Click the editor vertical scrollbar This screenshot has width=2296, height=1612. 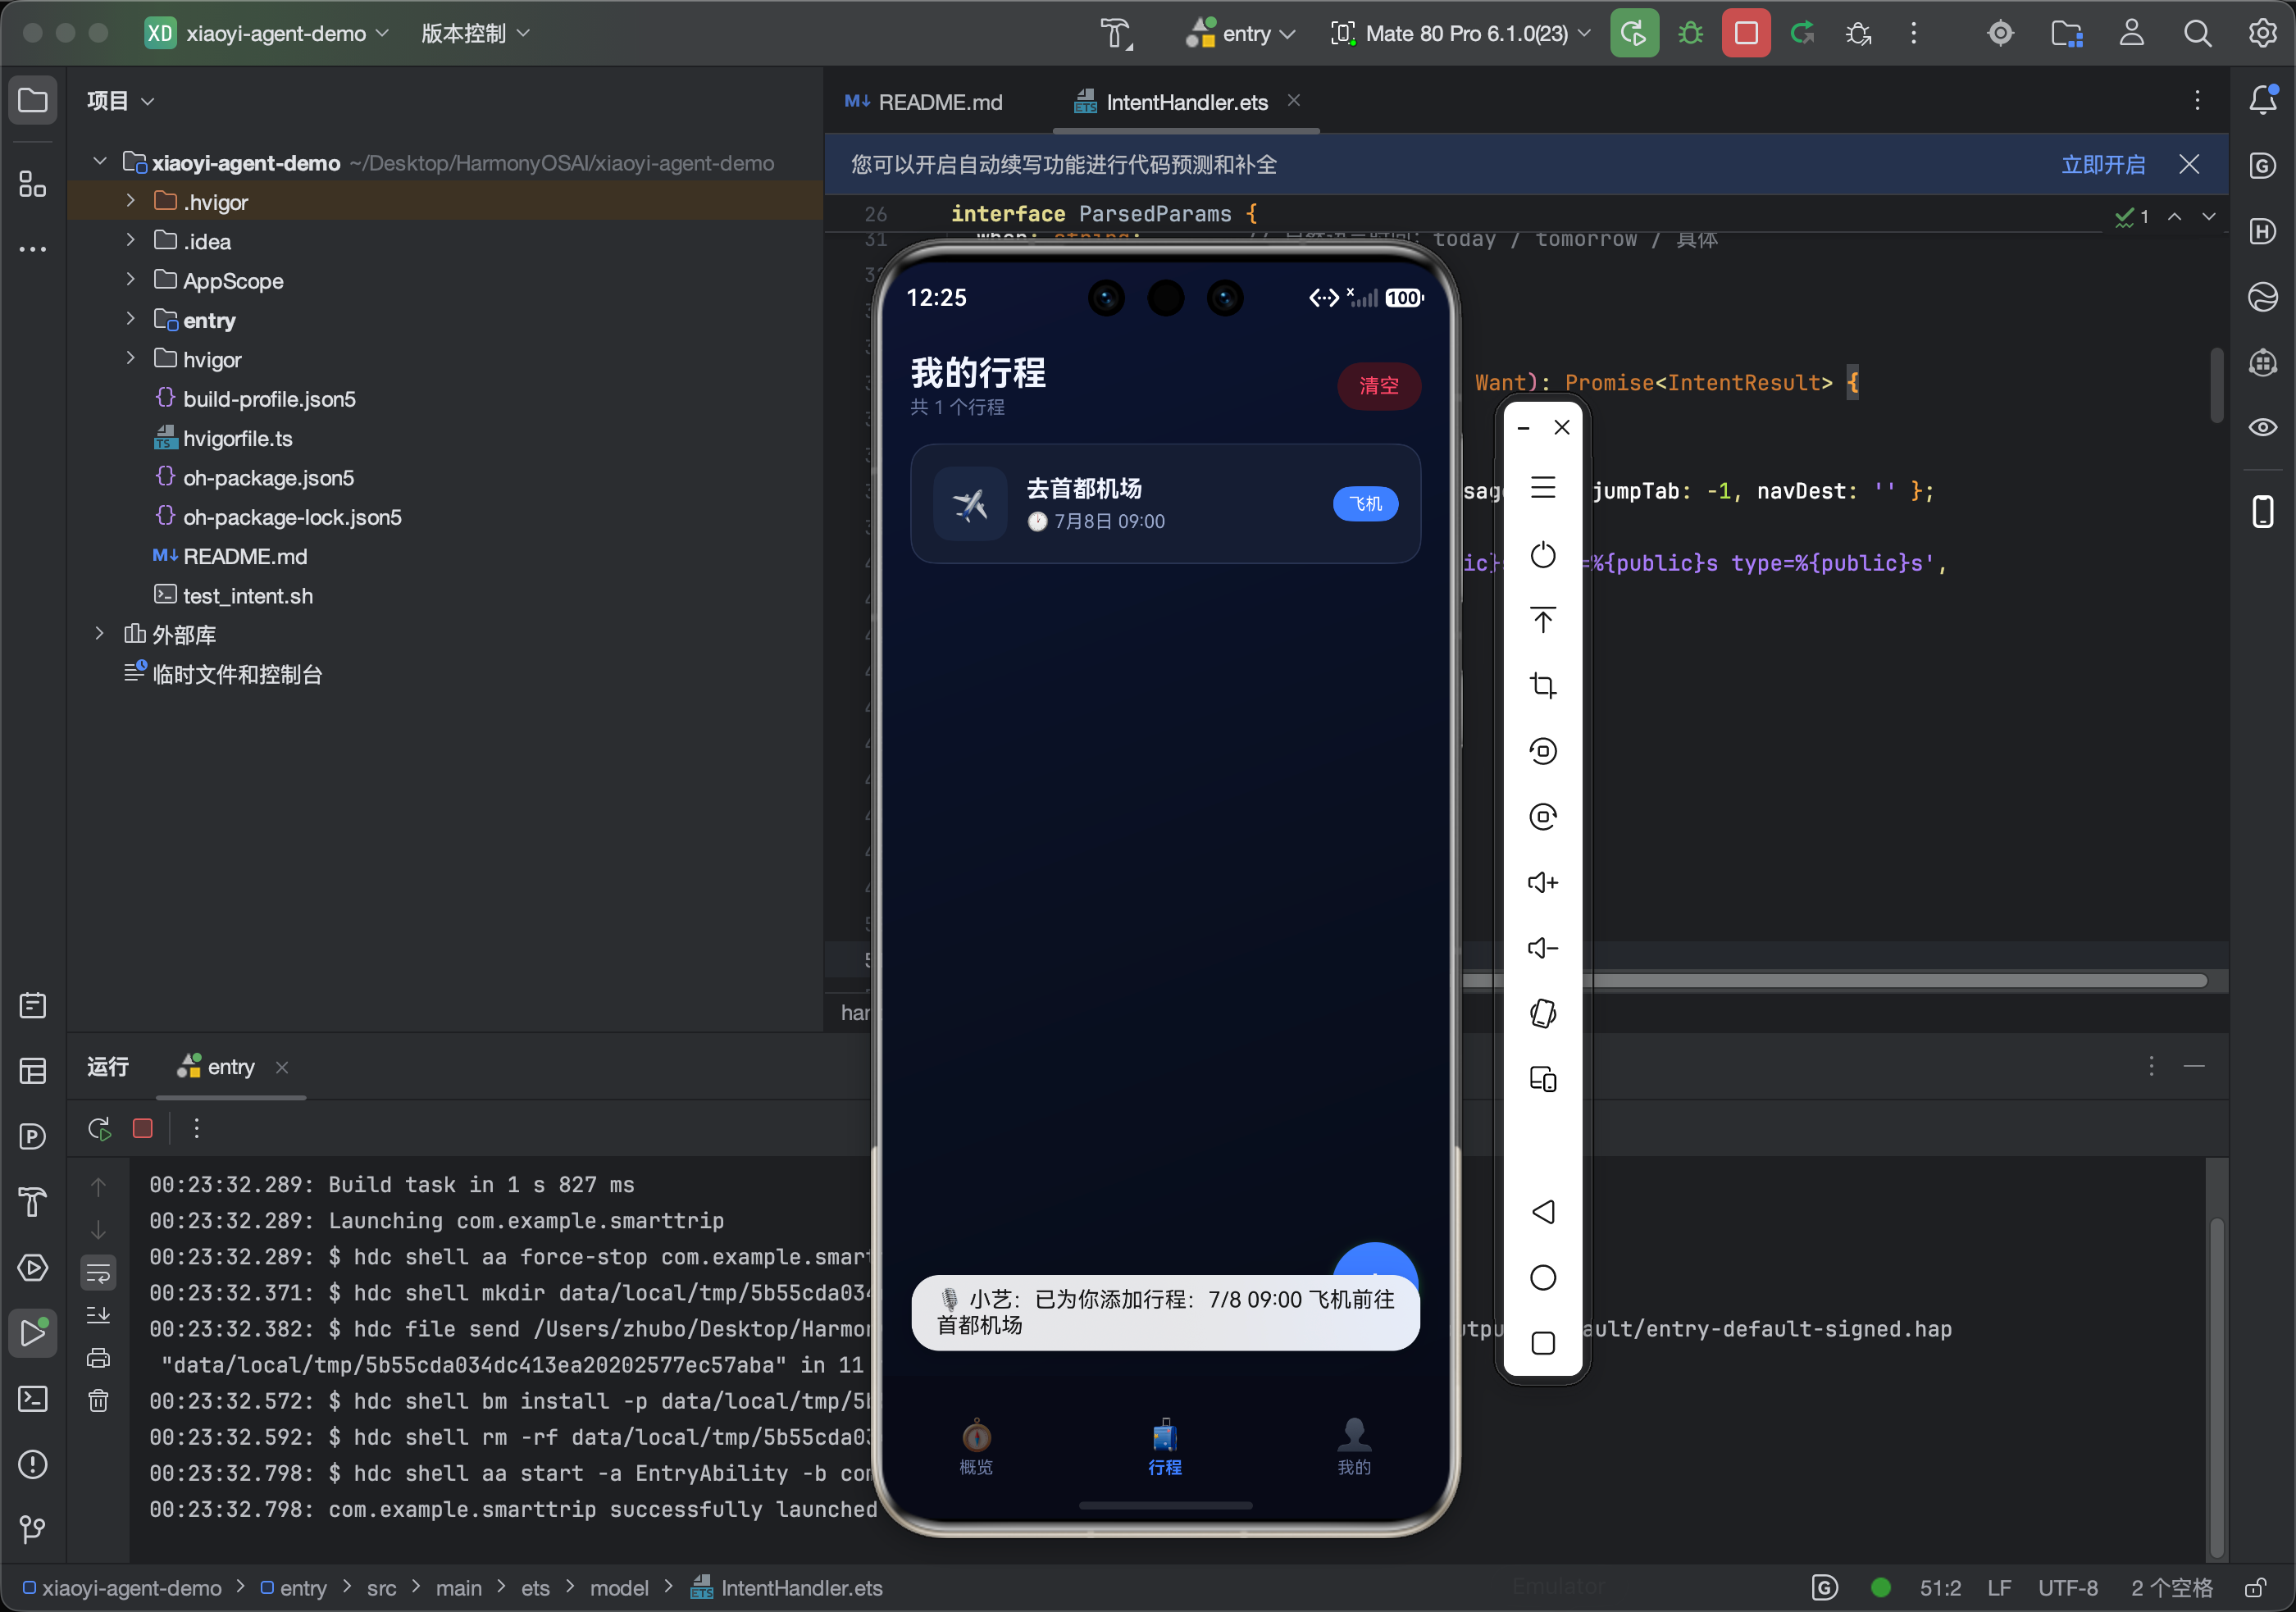coord(2217,385)
